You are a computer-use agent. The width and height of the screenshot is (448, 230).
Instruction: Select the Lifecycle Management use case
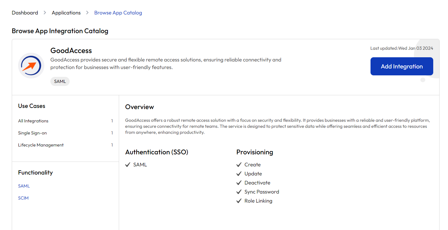[41, 145]
